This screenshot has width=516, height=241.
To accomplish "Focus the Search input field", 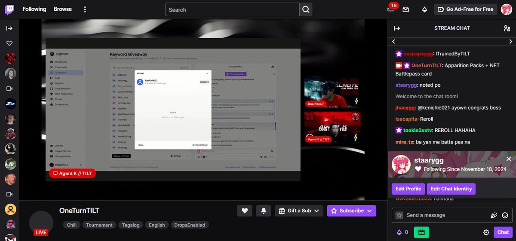I will coord(232,9).
